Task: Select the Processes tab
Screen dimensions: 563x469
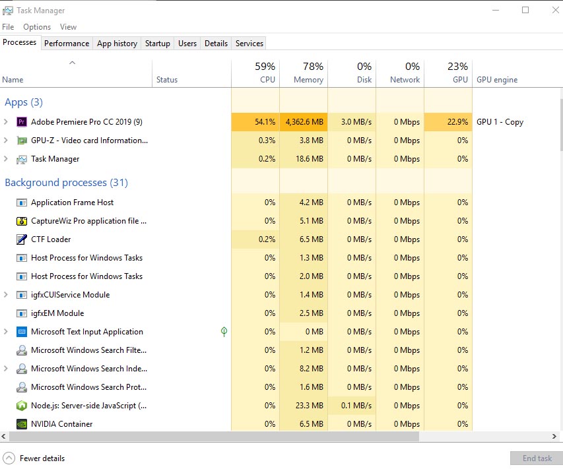Action: click(x=19, y=42)
